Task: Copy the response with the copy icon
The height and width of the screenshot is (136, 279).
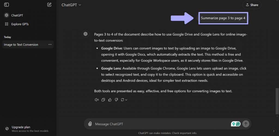Action: point(103,100)
